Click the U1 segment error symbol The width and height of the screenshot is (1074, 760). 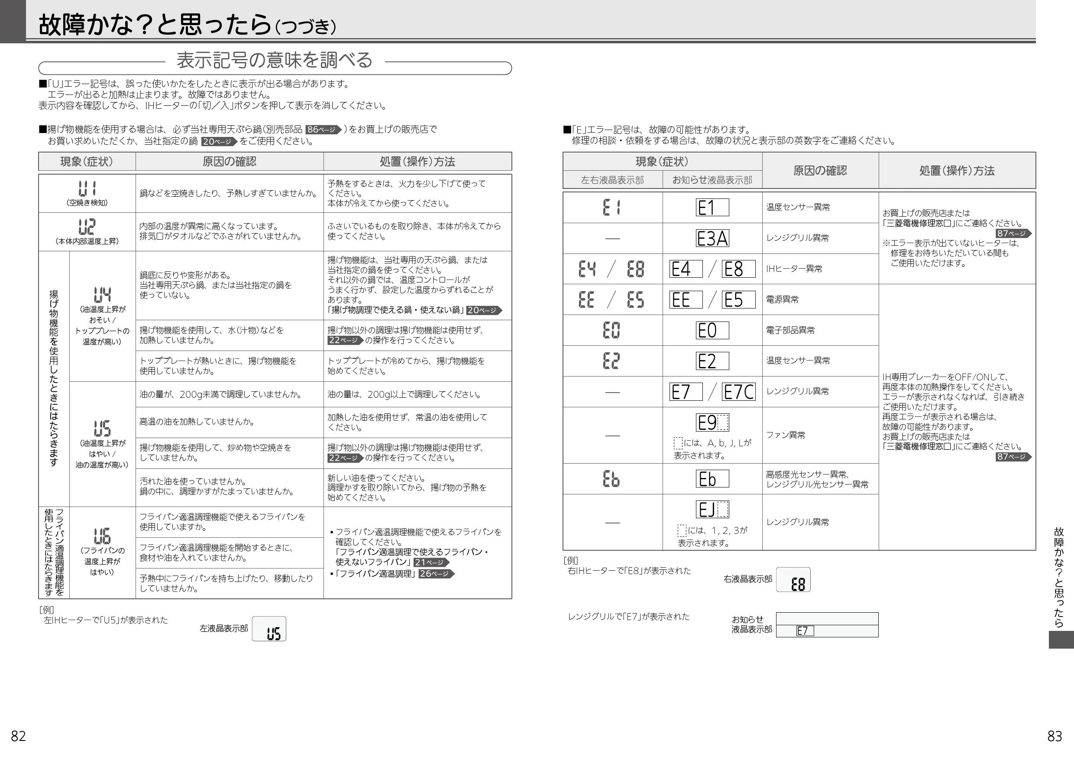pos(87,188)
